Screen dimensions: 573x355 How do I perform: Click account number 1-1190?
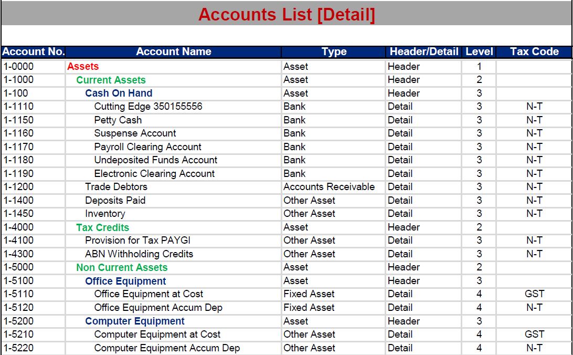point(18,173)
